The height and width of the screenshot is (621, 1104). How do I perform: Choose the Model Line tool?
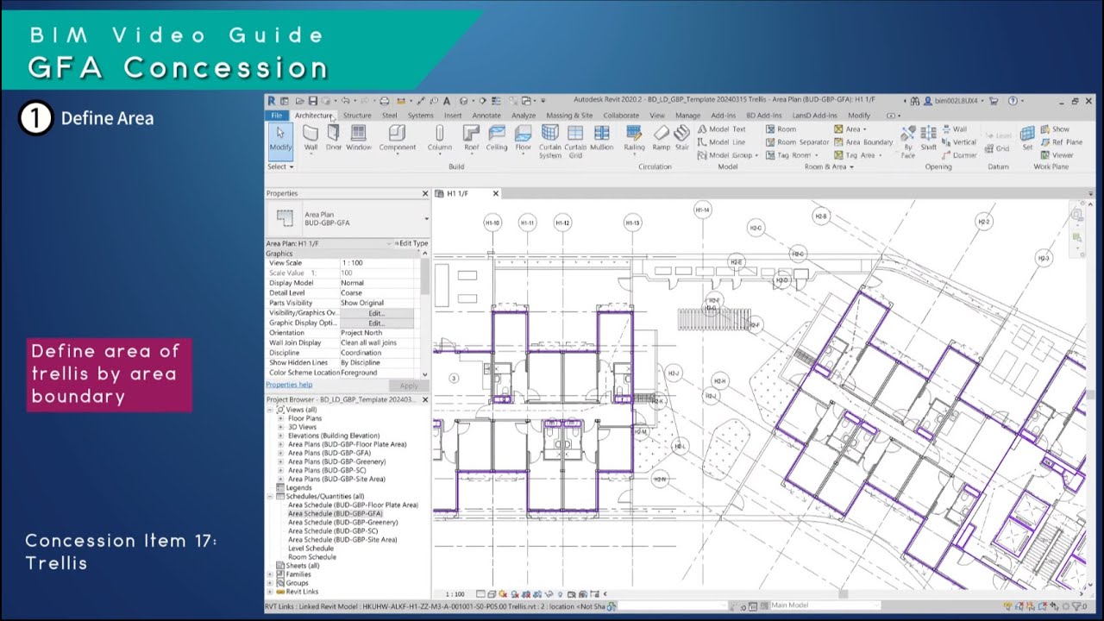[x=721, y=142]
